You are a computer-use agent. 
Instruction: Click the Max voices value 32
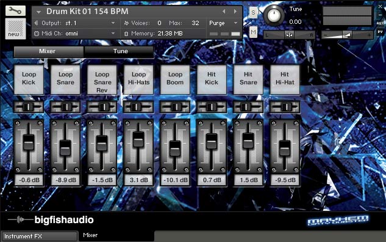click(x=195, y=23)
